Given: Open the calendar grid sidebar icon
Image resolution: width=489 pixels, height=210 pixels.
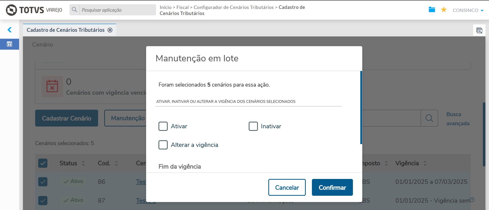Looking at the screenshot, I should (x=9, y=44).
